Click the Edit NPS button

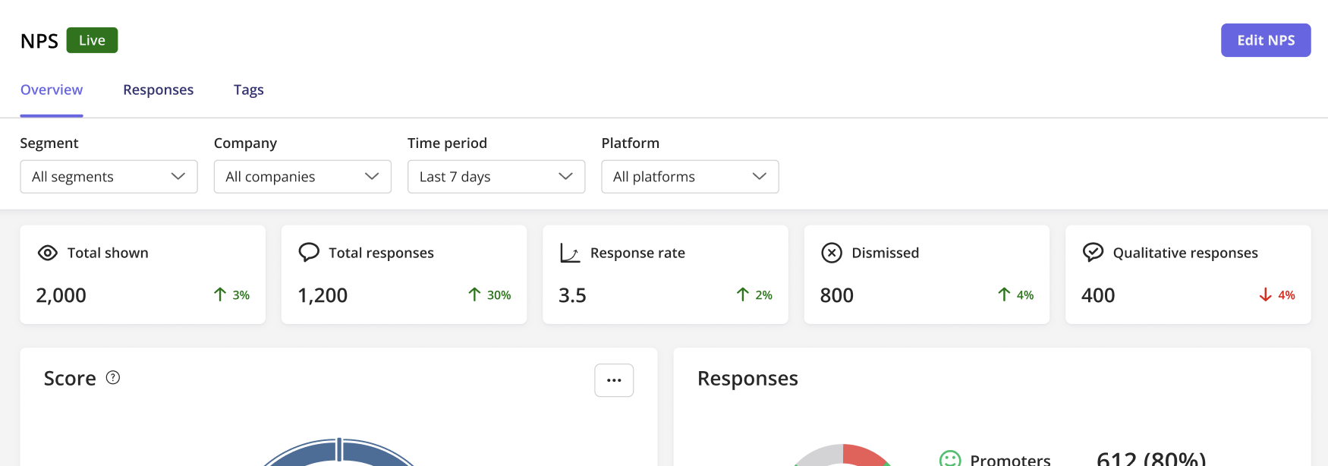coord(1265,40)
